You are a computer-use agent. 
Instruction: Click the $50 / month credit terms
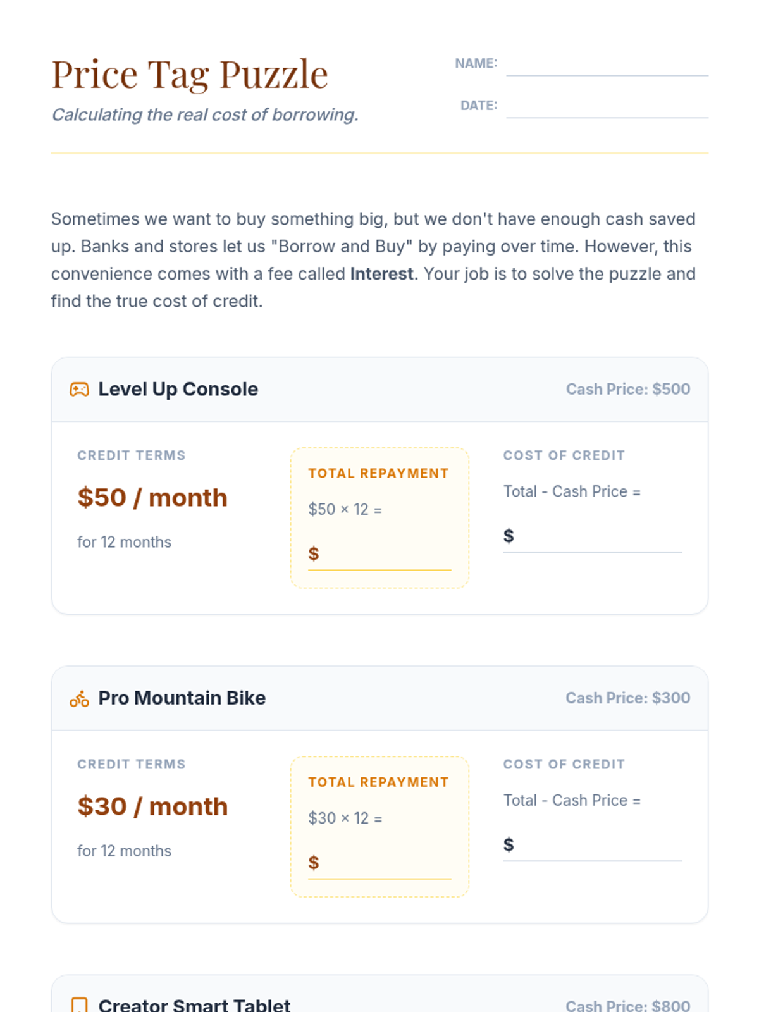tap(152, 498)
